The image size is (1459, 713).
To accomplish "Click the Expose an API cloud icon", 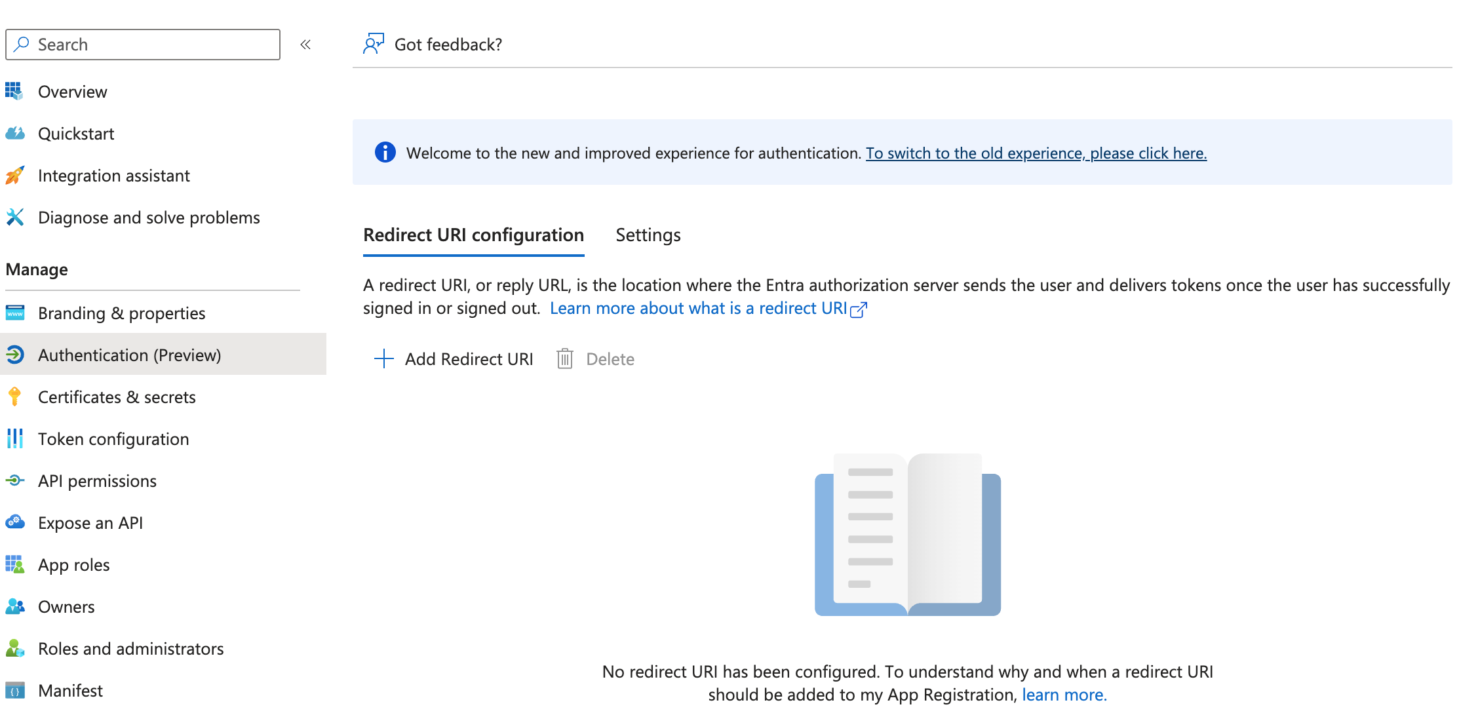I will (14, 522).
